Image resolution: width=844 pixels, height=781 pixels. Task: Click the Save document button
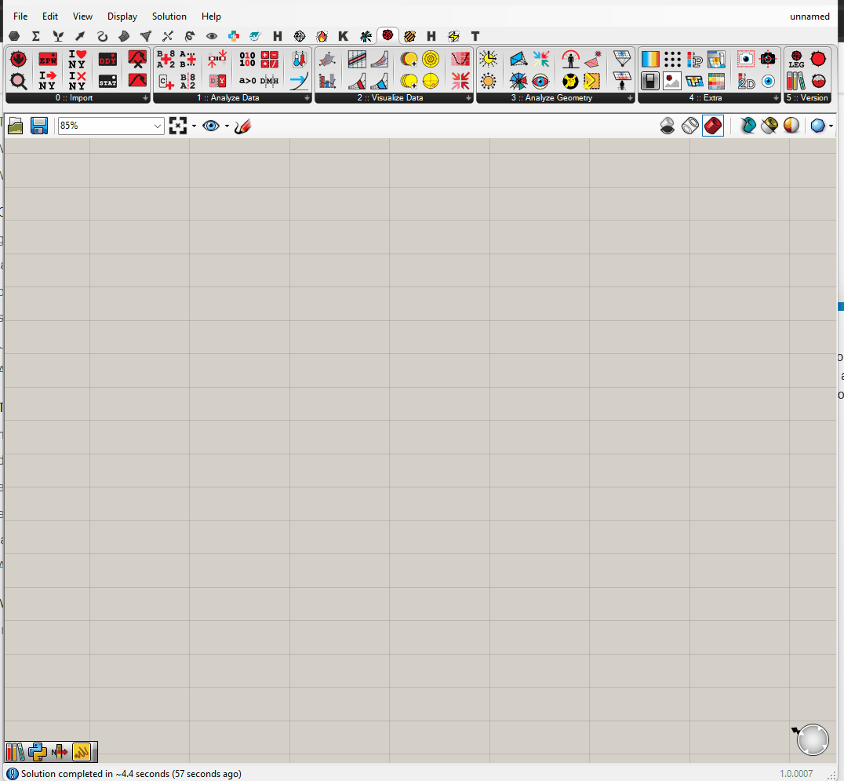pyautogui.click(x=39, y=126)
